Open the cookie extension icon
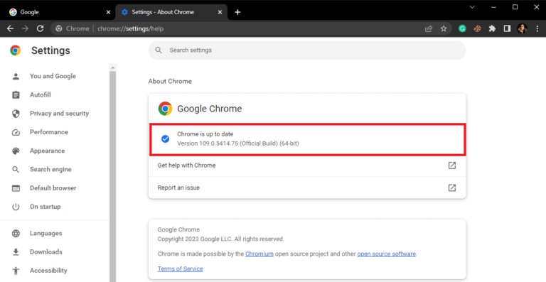The height and width of the screenshot is (282, 546). (477, 29)
